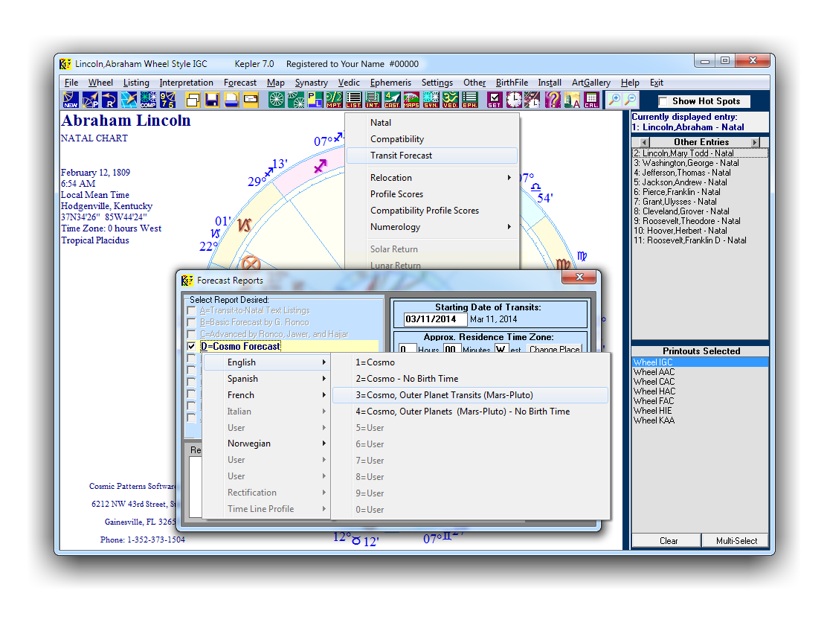Expand the French language submenu

tap(267, 394)
